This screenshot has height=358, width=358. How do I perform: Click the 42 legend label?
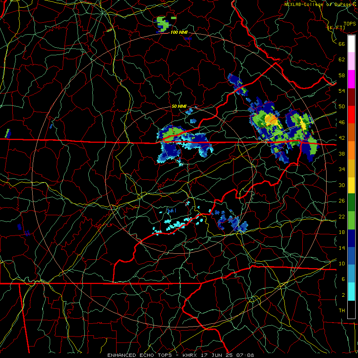click(342, 138)
